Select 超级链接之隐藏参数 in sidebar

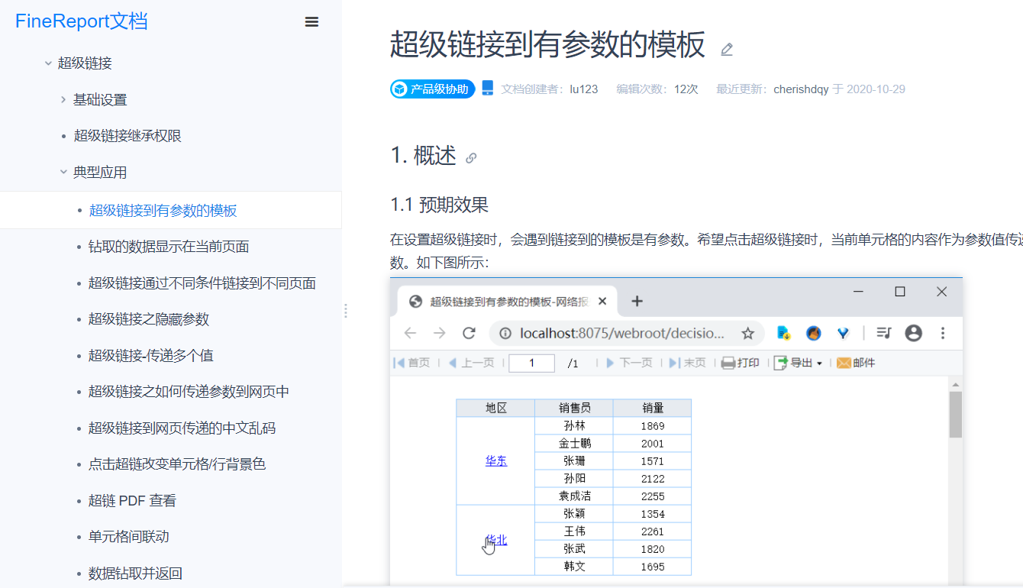pos(149,319)
